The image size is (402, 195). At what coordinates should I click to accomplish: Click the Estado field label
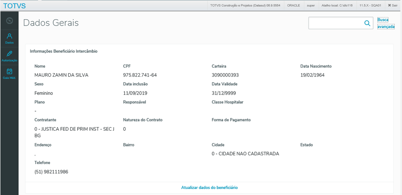306,145
